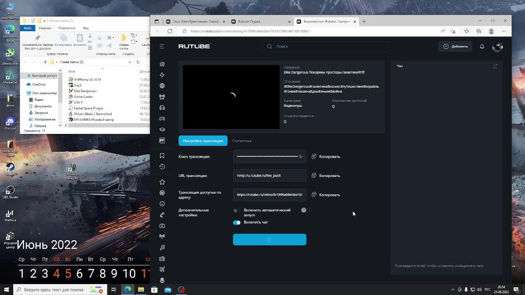Switch to Broadcast settings tab
Viewport: 525px width, 295px height.
[203, 141]
